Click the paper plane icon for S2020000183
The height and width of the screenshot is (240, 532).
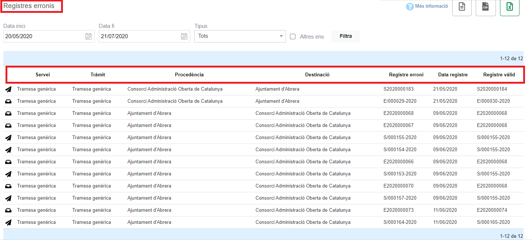pyautogui.click(x=8, y=89)
